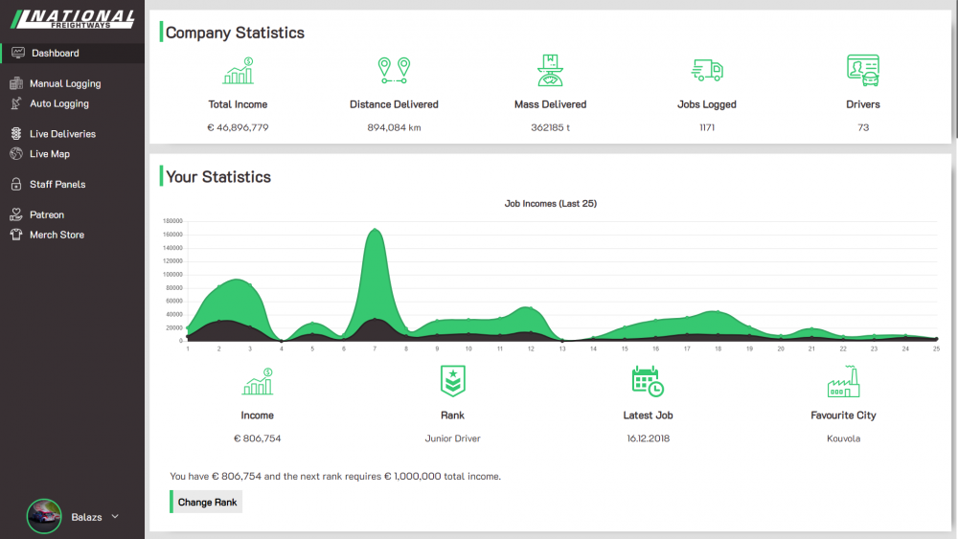
Task: Click the Latest Job calendar icon
Action: click(648, 382)
